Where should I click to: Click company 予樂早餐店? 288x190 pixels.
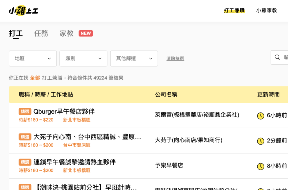[x=169, y=166]
